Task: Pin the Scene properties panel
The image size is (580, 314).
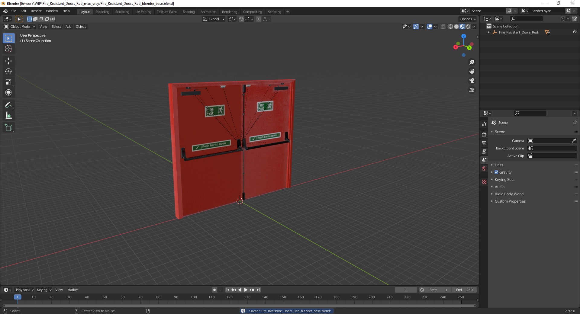Action: (x=575, y=123)
